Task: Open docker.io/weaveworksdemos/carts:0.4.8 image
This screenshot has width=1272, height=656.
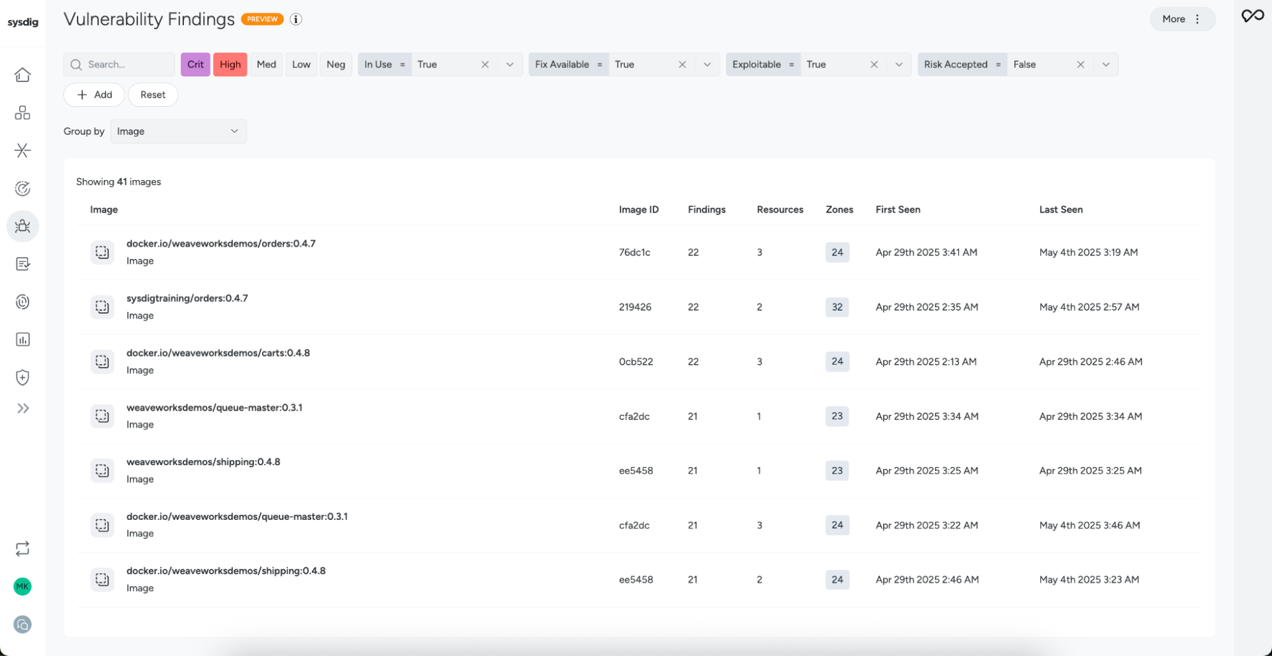Action: coord(218,353)
